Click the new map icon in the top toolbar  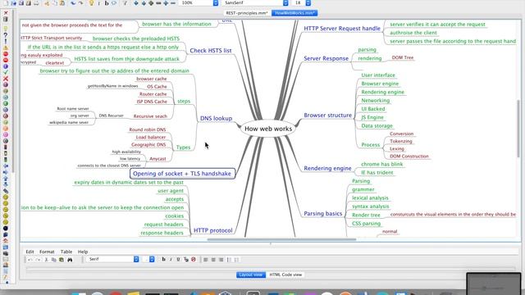click(6, 3)
